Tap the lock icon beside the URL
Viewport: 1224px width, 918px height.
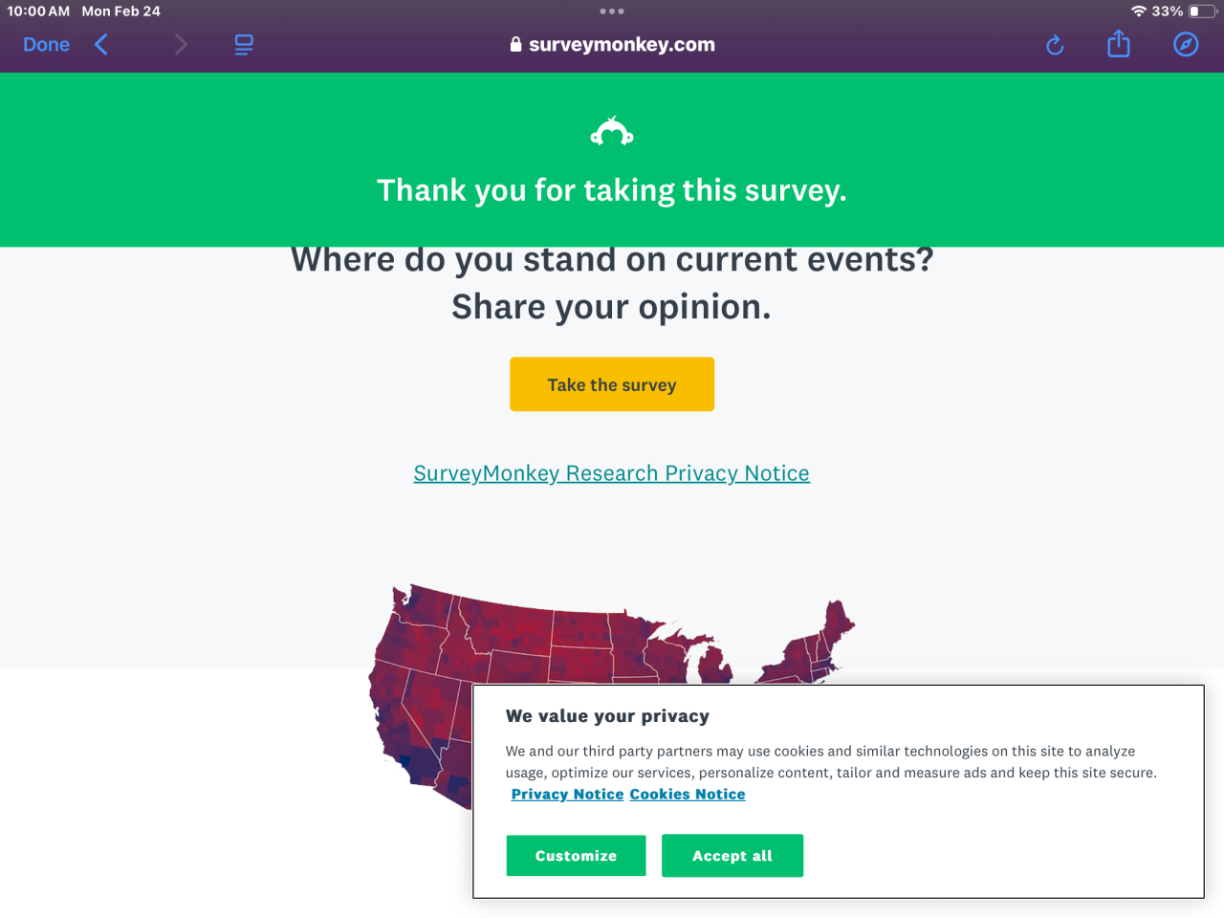click(515, 45)
